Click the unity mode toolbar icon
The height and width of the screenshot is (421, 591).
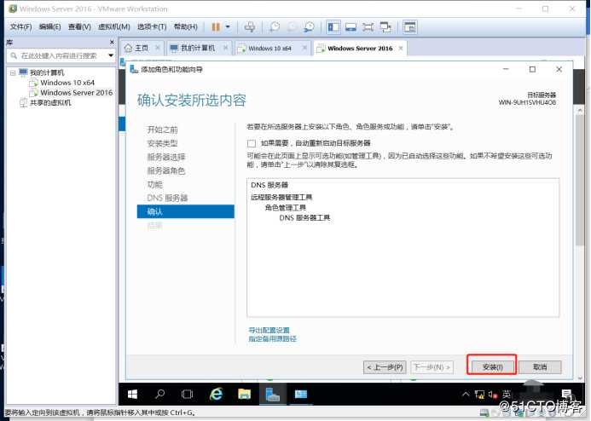click(385, 27)
